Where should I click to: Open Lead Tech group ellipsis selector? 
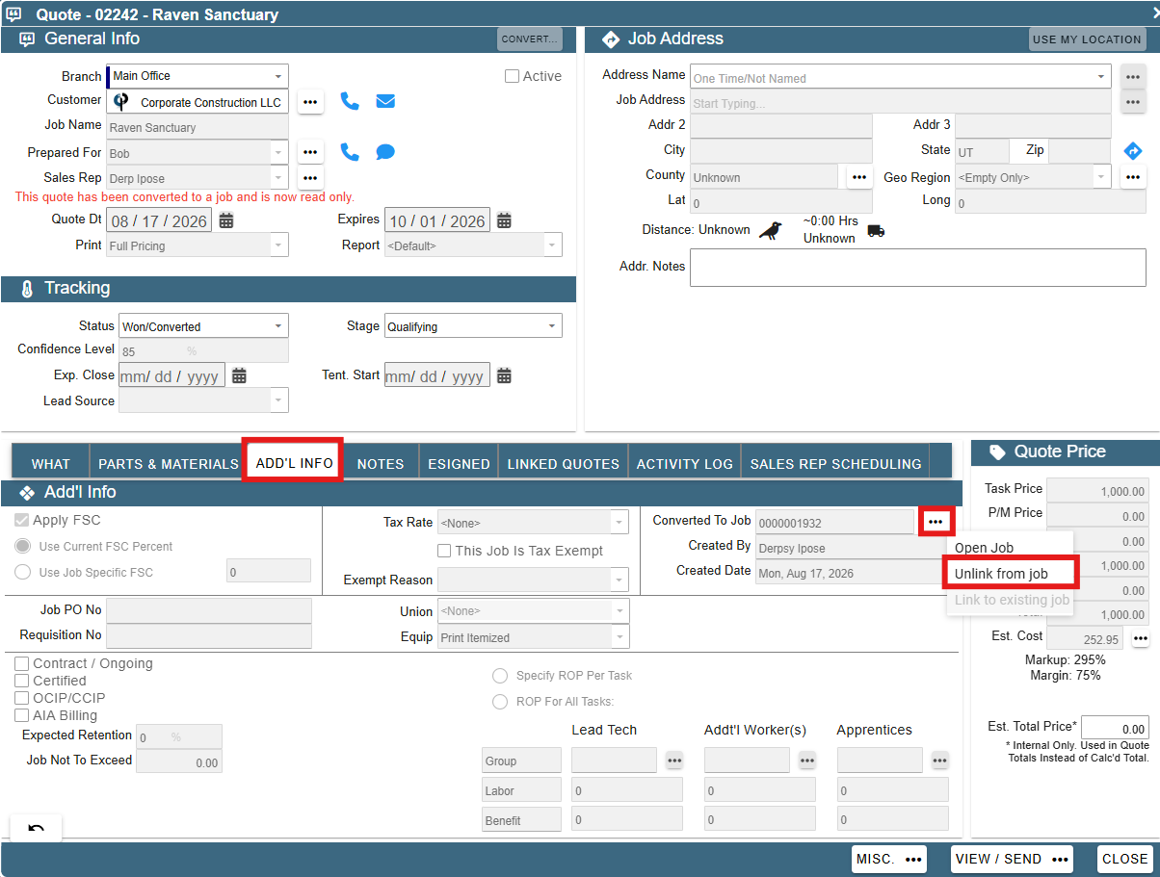674,761
